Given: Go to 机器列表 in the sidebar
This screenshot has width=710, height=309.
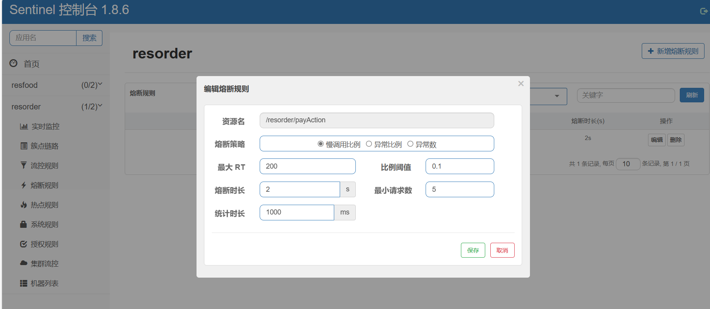Looking at the screenshot, I should [44, 283].
